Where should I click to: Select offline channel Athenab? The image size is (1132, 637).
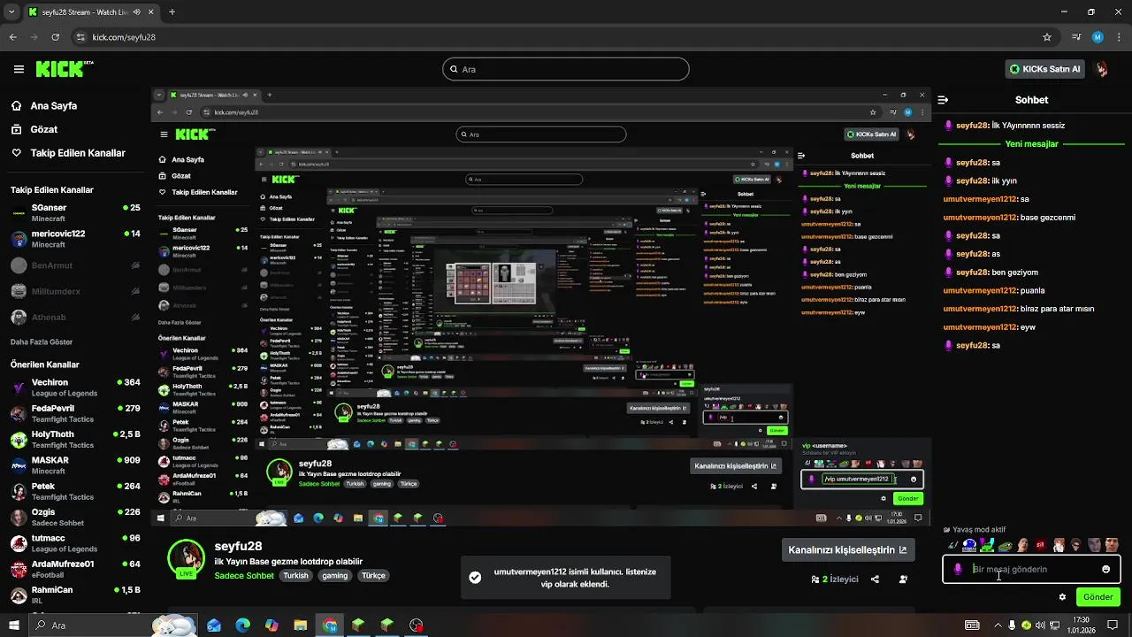coord(75,317)
